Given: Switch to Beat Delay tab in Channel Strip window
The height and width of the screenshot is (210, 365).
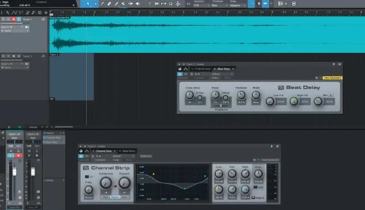Looking at the screenshot, I should 127,151.
